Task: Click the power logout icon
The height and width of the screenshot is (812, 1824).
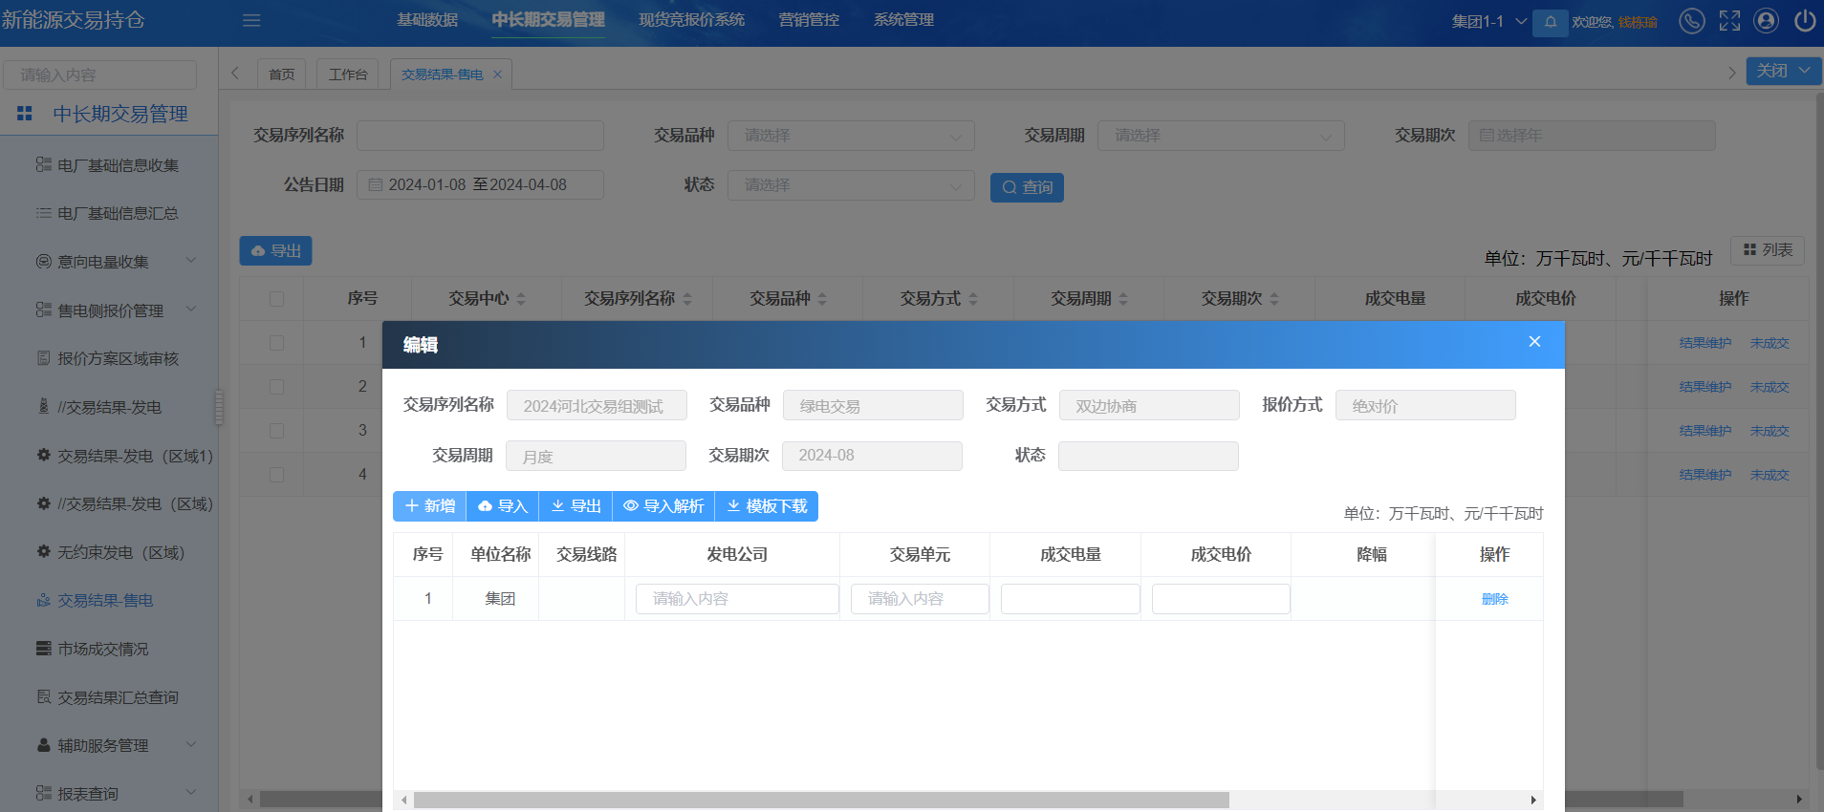Action: point(1805,20)
